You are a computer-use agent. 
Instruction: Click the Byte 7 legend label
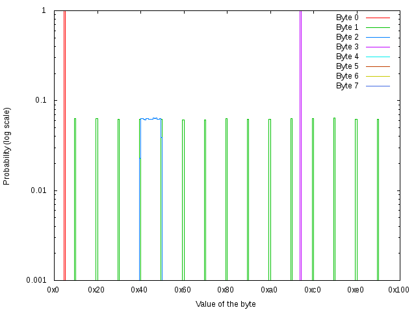(347, 86)
